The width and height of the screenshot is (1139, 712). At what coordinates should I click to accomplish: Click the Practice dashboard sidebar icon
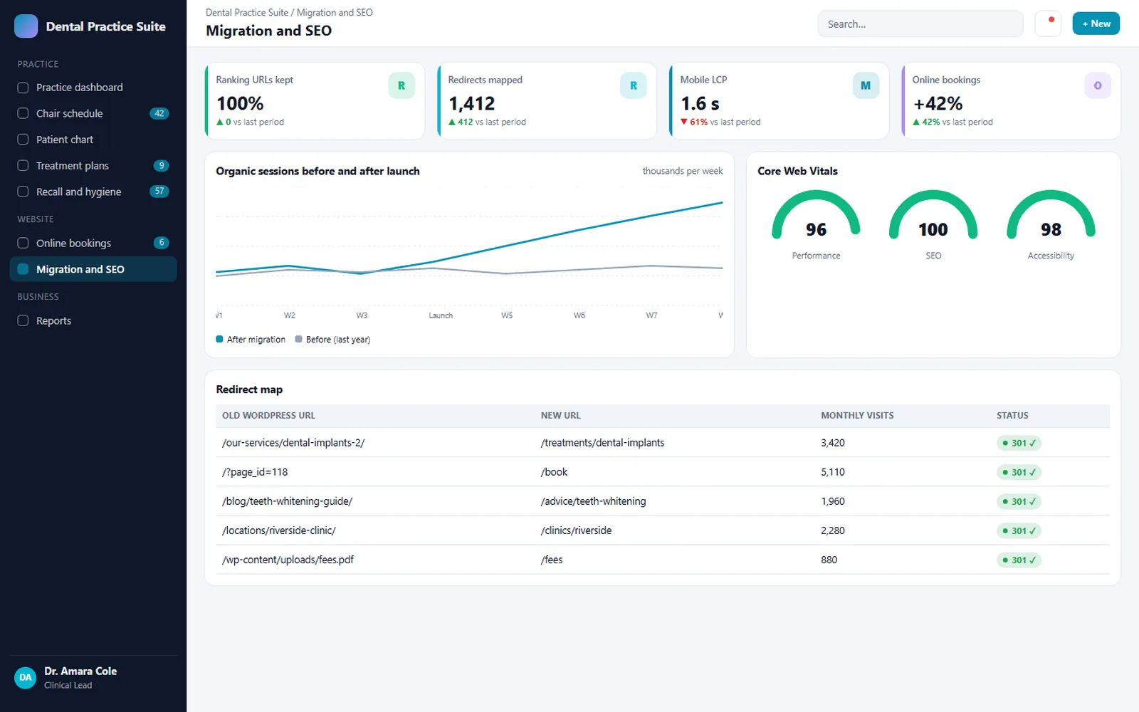[x=23, y=88]
